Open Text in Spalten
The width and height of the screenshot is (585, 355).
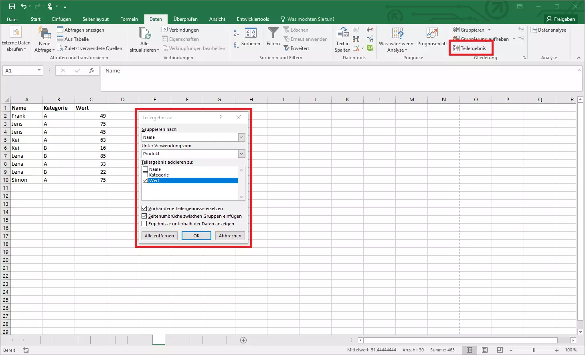[x=342, y=40]
